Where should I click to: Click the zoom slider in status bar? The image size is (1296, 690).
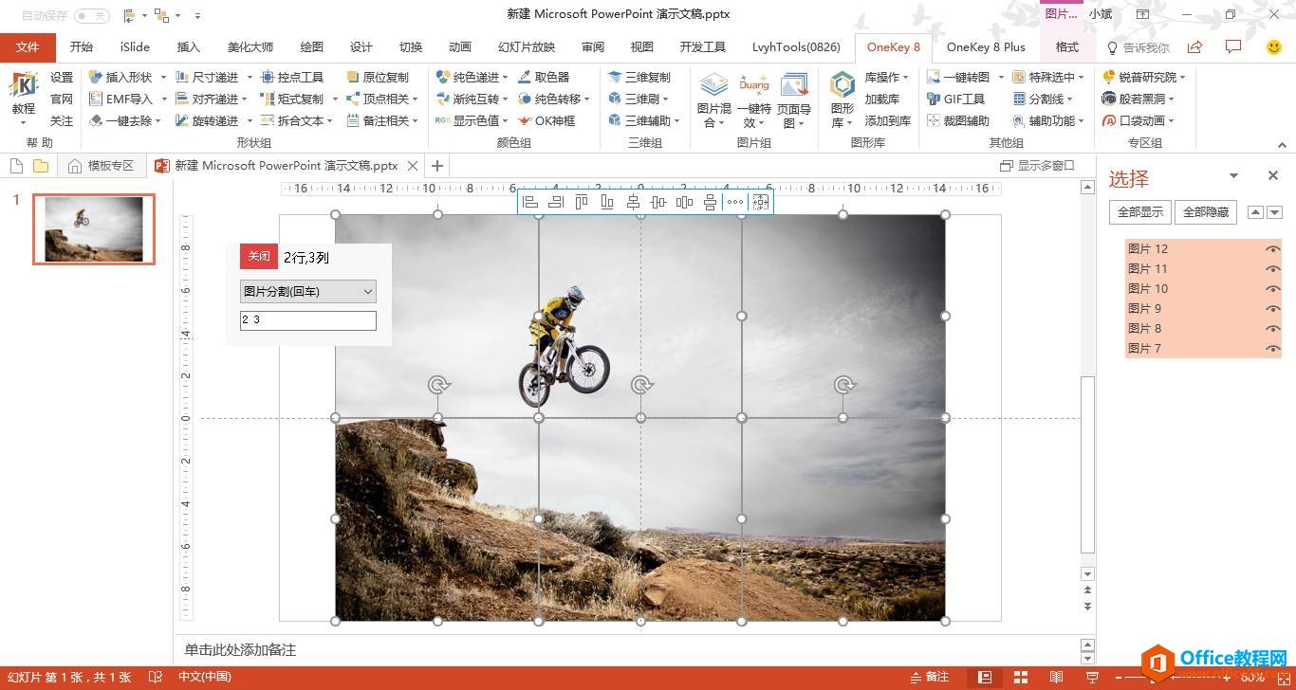pyautogui.click(x=1172, y=678)
